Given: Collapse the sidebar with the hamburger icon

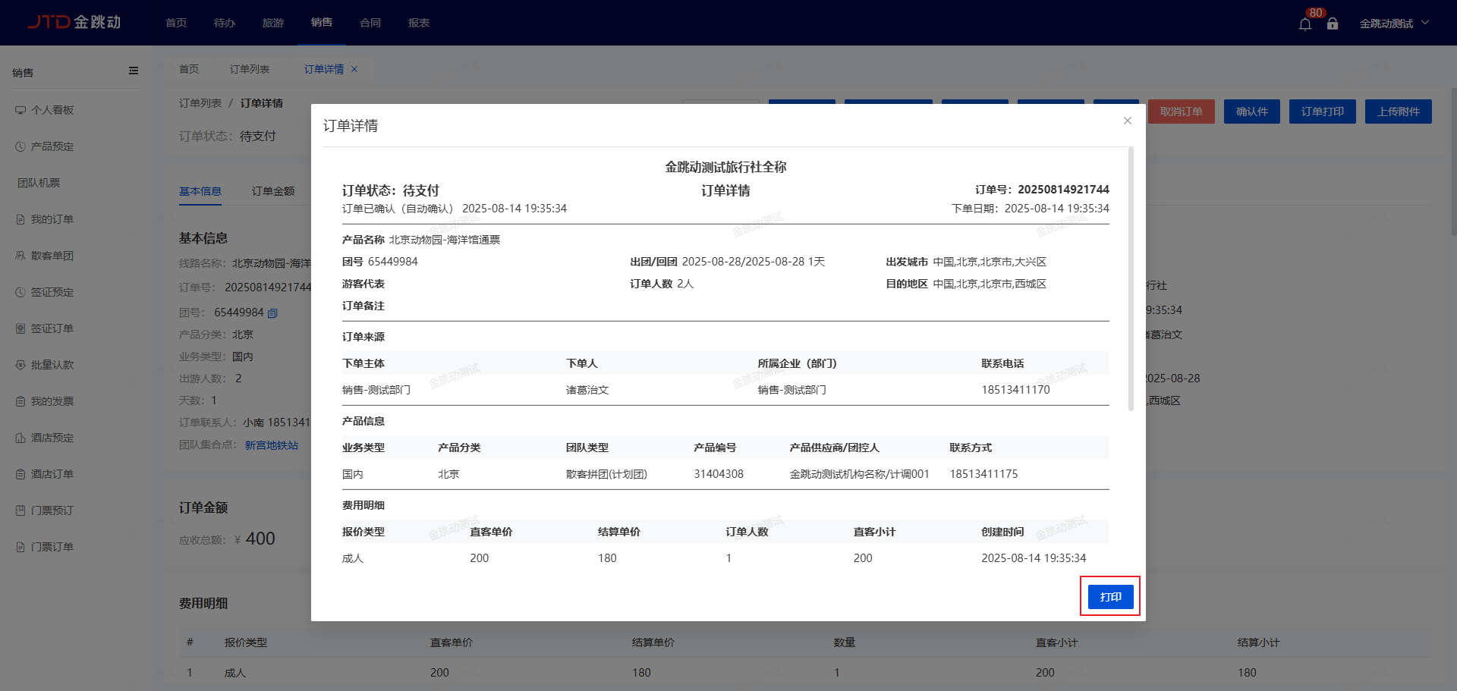Looking at the screenshot, I should pos(134,71).
